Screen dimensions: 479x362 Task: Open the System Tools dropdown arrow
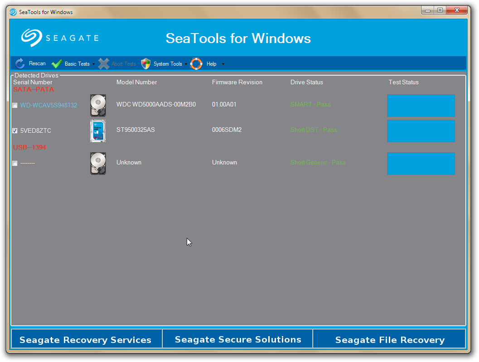click(185, 64)
